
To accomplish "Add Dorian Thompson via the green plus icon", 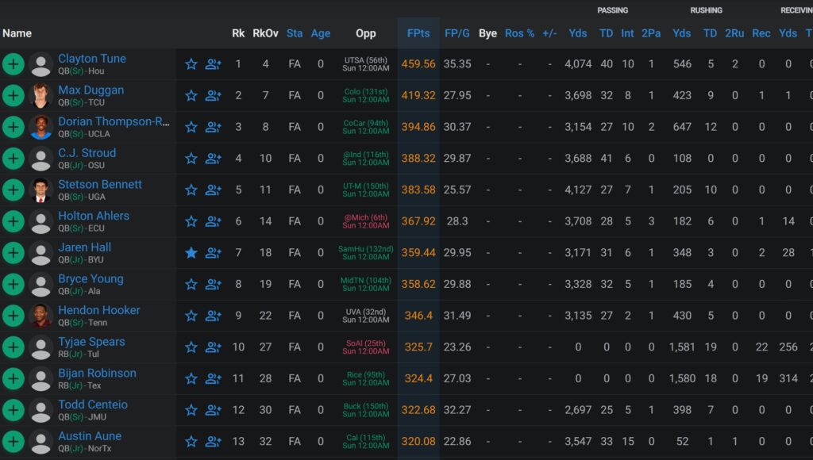I will 13,126.
